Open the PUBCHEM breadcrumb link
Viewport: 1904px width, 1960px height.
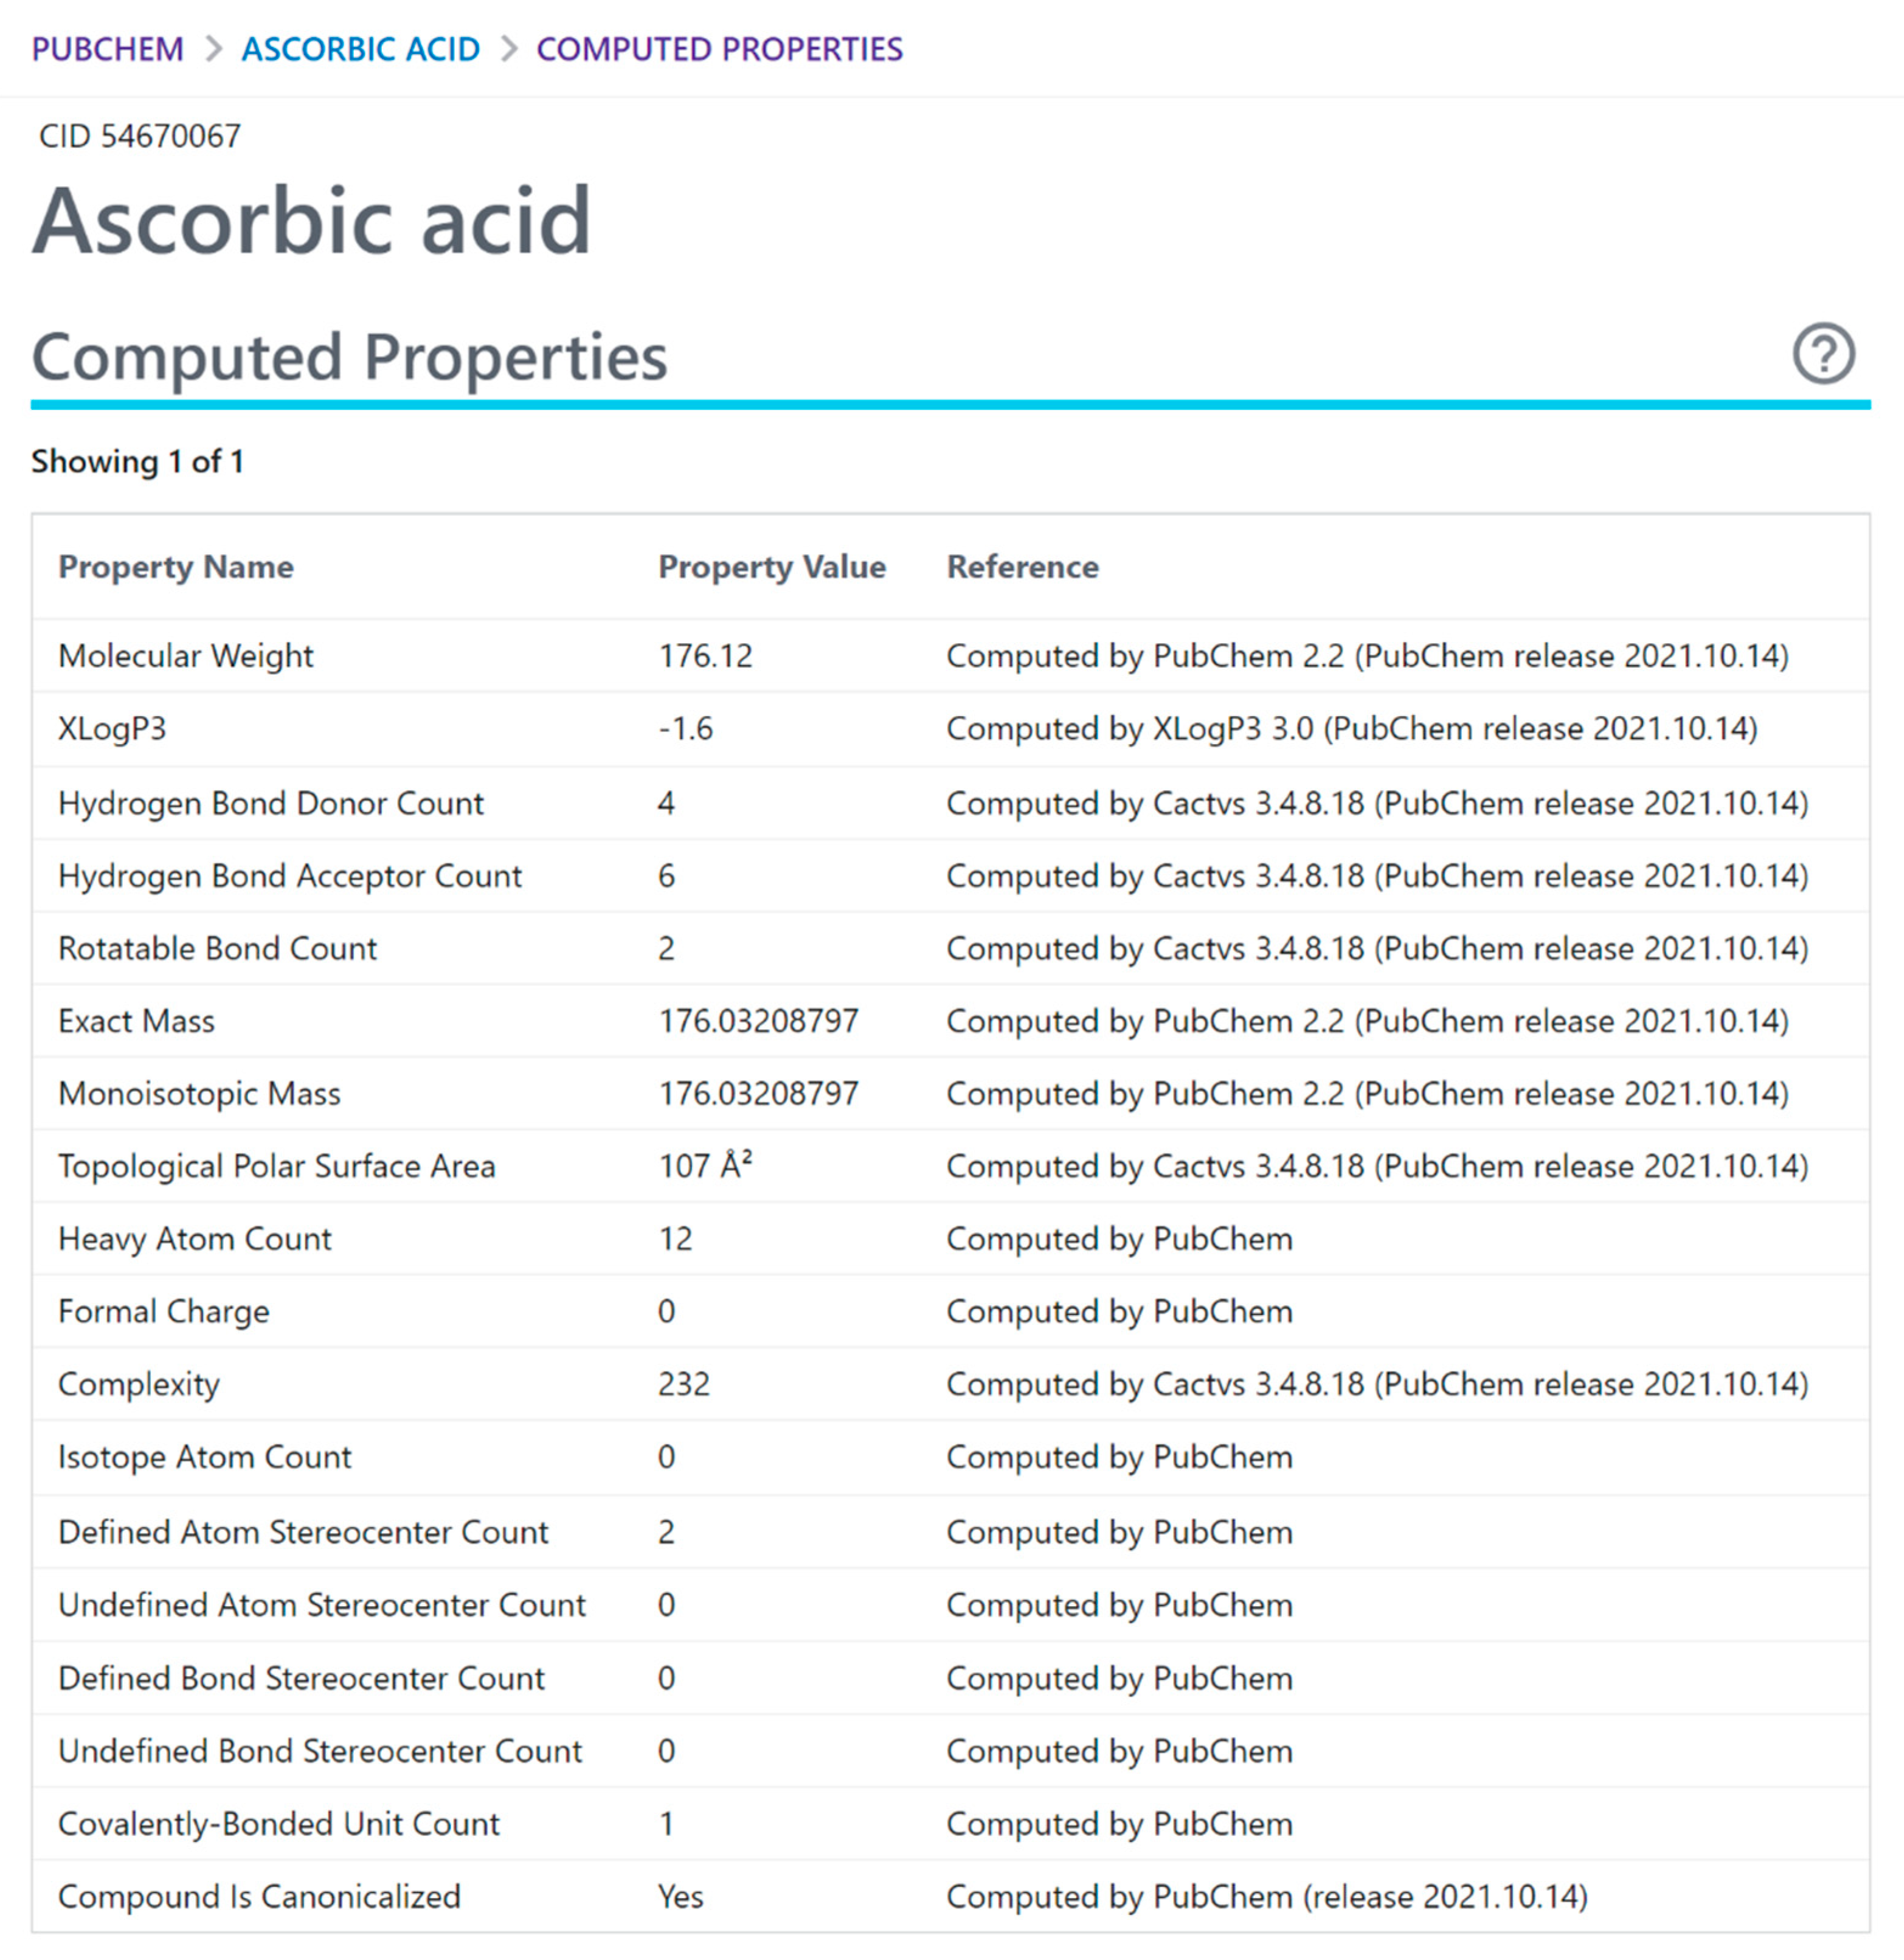pos(107,49)
